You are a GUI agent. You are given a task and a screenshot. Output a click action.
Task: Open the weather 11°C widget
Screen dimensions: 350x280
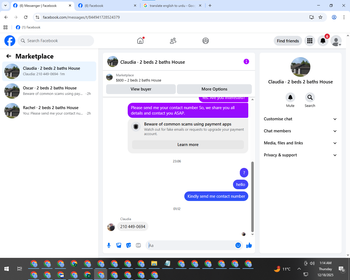[282, 269]
